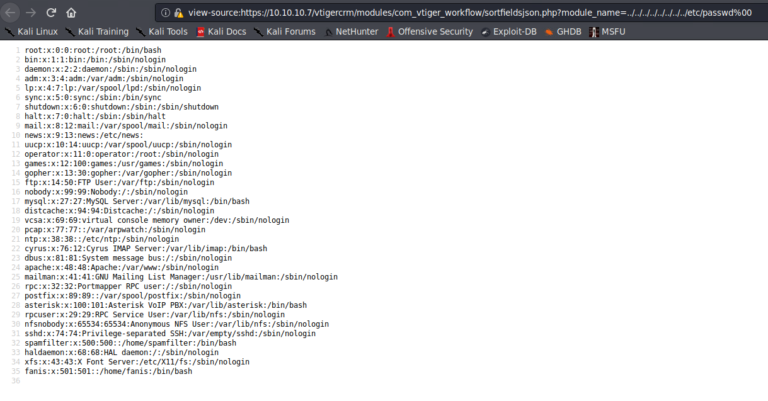Click the ftp:x:14:50 FTP User line
Screen dimensions: 768x401
[x=119, y=183]
